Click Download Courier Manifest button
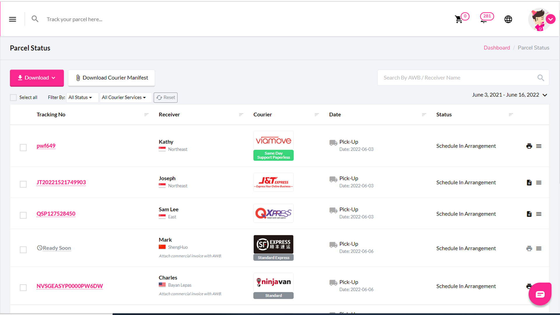The width and height of the screenshot is (560, 315). tap(111, 78)
